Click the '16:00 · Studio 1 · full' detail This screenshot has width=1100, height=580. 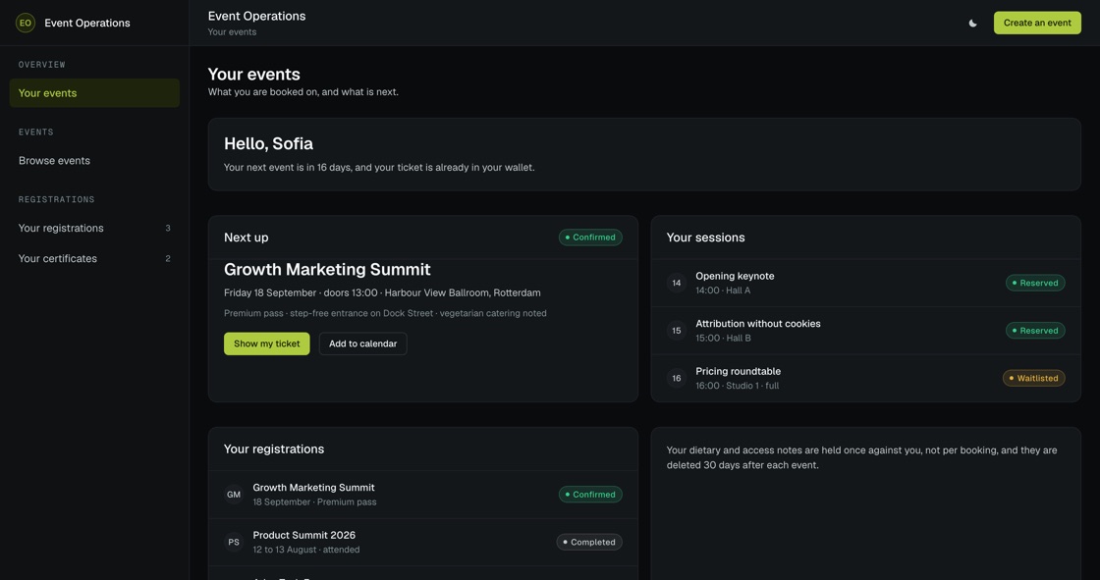pyautogui.click(x=737, y=386)
